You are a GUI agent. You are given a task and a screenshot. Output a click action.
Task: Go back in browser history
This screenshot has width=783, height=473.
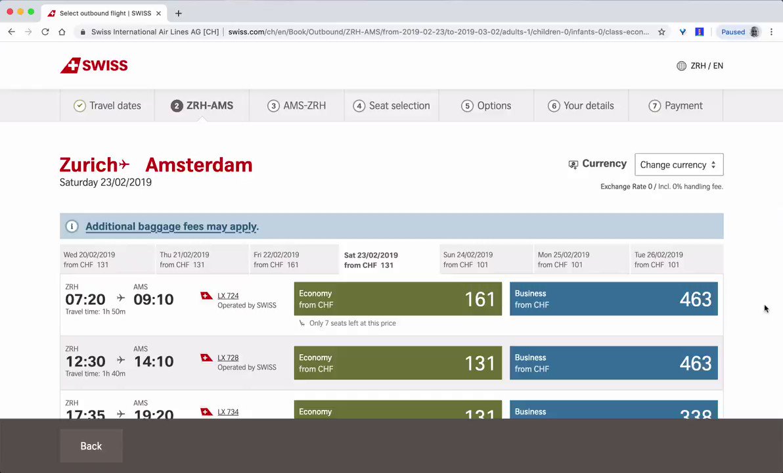click(11, 32)
